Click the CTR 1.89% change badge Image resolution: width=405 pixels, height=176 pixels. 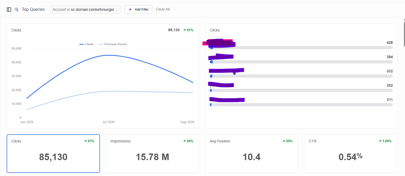coord(385,141)
